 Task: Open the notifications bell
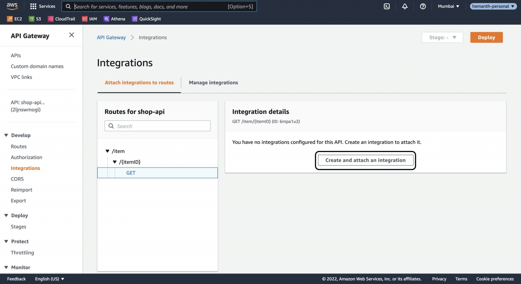pyautogui.click(x=405, y=6)
